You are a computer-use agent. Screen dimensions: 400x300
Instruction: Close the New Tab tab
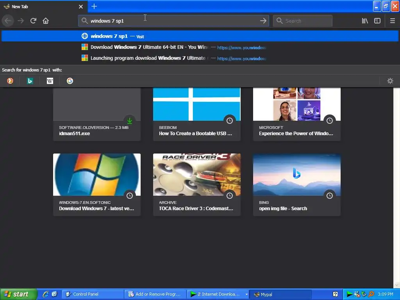[81, 7]
